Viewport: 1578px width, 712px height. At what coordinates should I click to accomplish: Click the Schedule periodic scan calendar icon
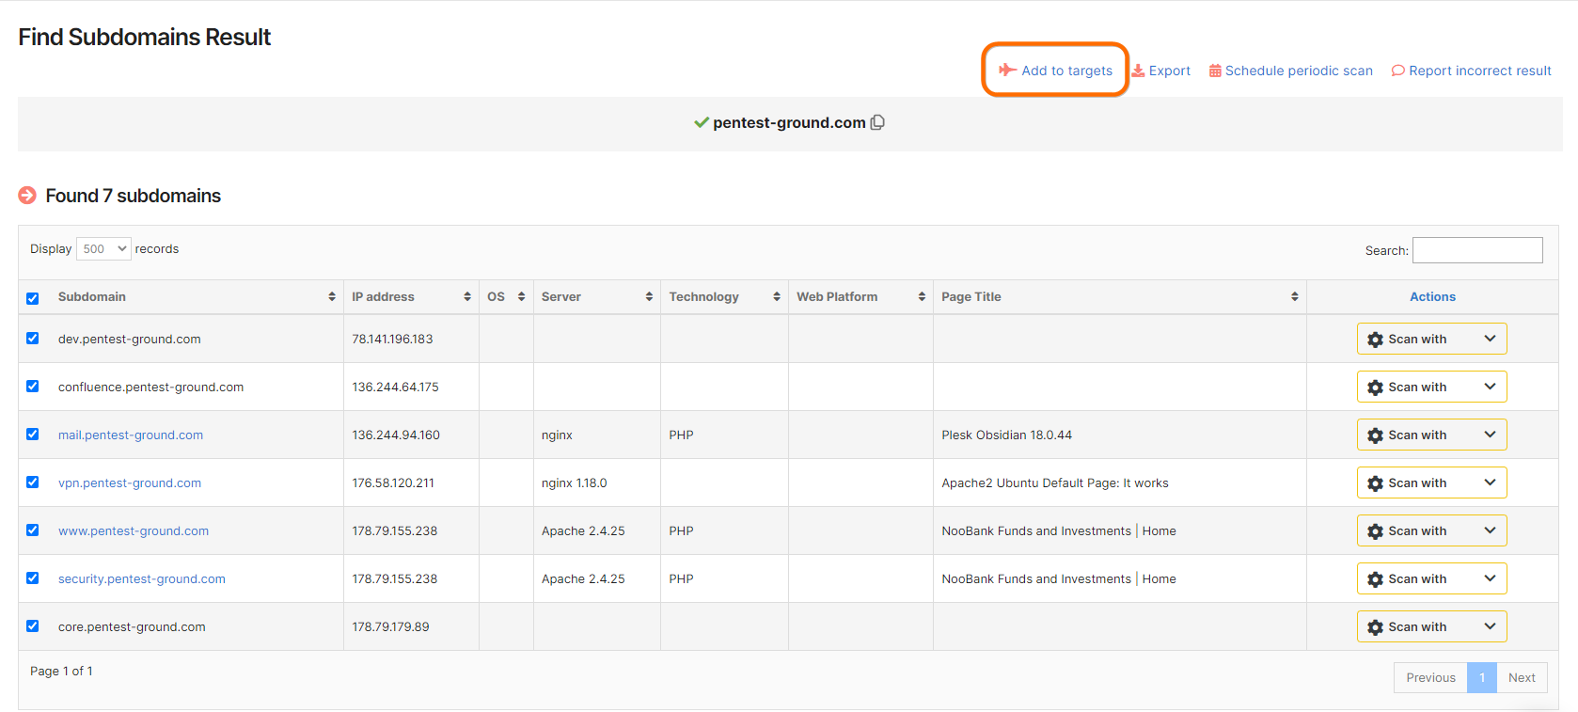(x=1215, y=71)
